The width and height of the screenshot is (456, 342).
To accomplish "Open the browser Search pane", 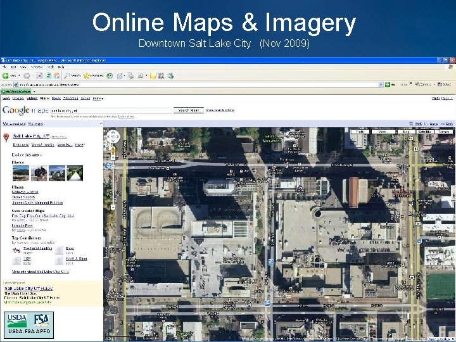I will [x=72, y=75].
